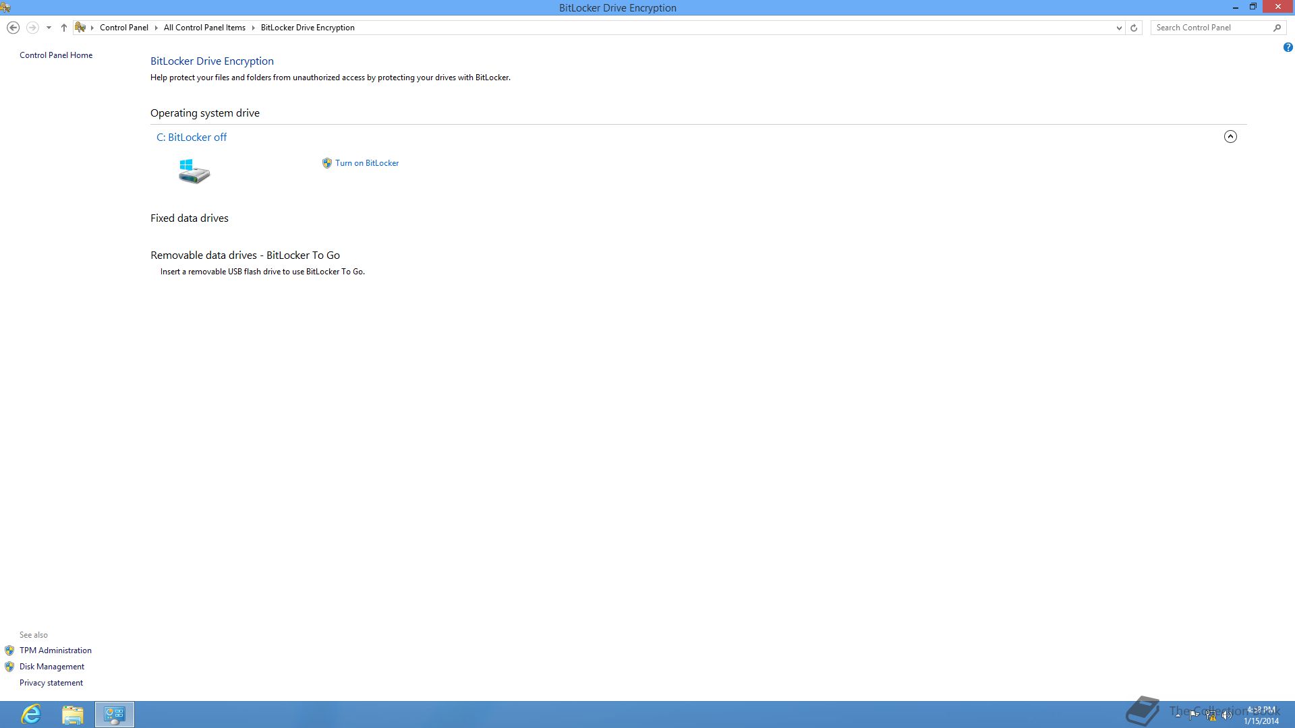
Task: Expand the arrow after Control Panel breadcrumb
Action: [156, 28]
